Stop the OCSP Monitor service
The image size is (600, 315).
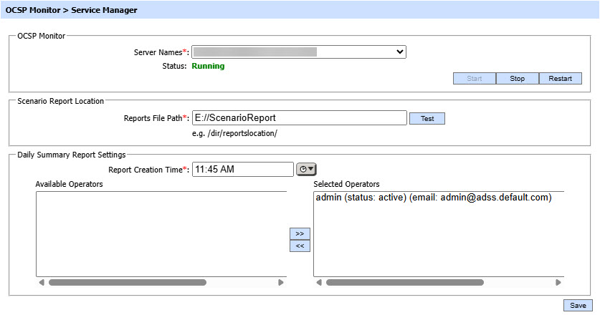tap(517, 79)
